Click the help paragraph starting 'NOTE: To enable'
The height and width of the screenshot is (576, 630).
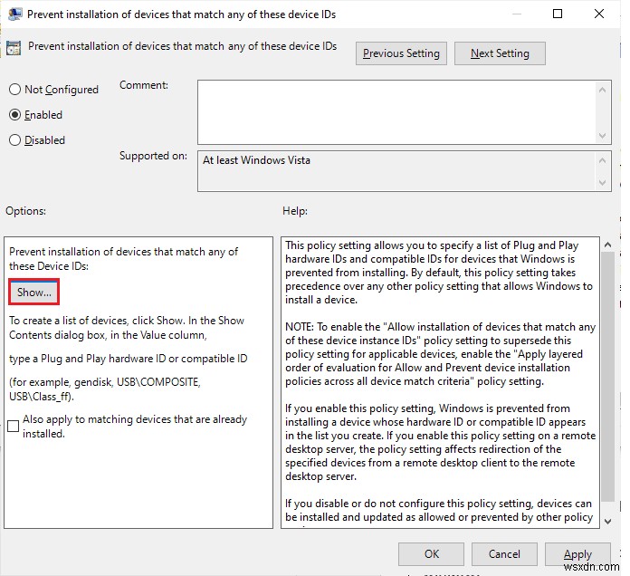pos(440,354)
